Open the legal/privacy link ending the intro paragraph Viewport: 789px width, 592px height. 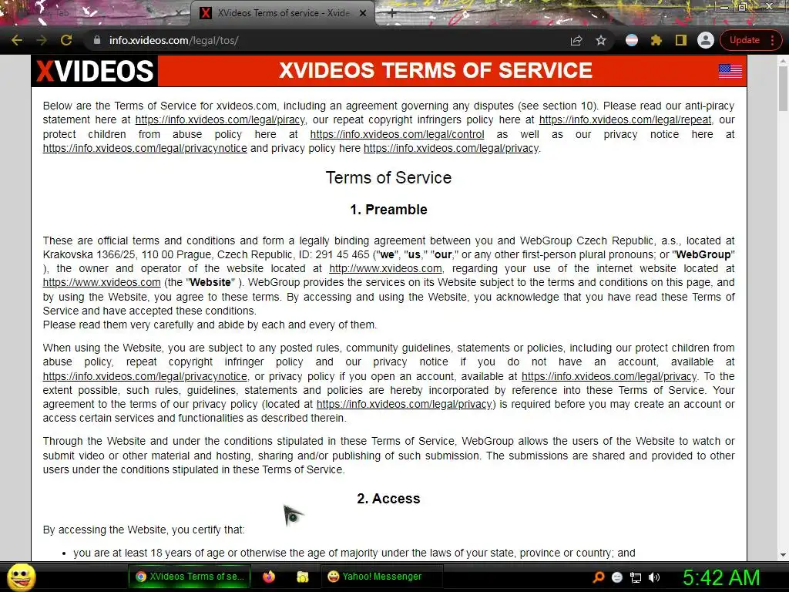[451, 149]
